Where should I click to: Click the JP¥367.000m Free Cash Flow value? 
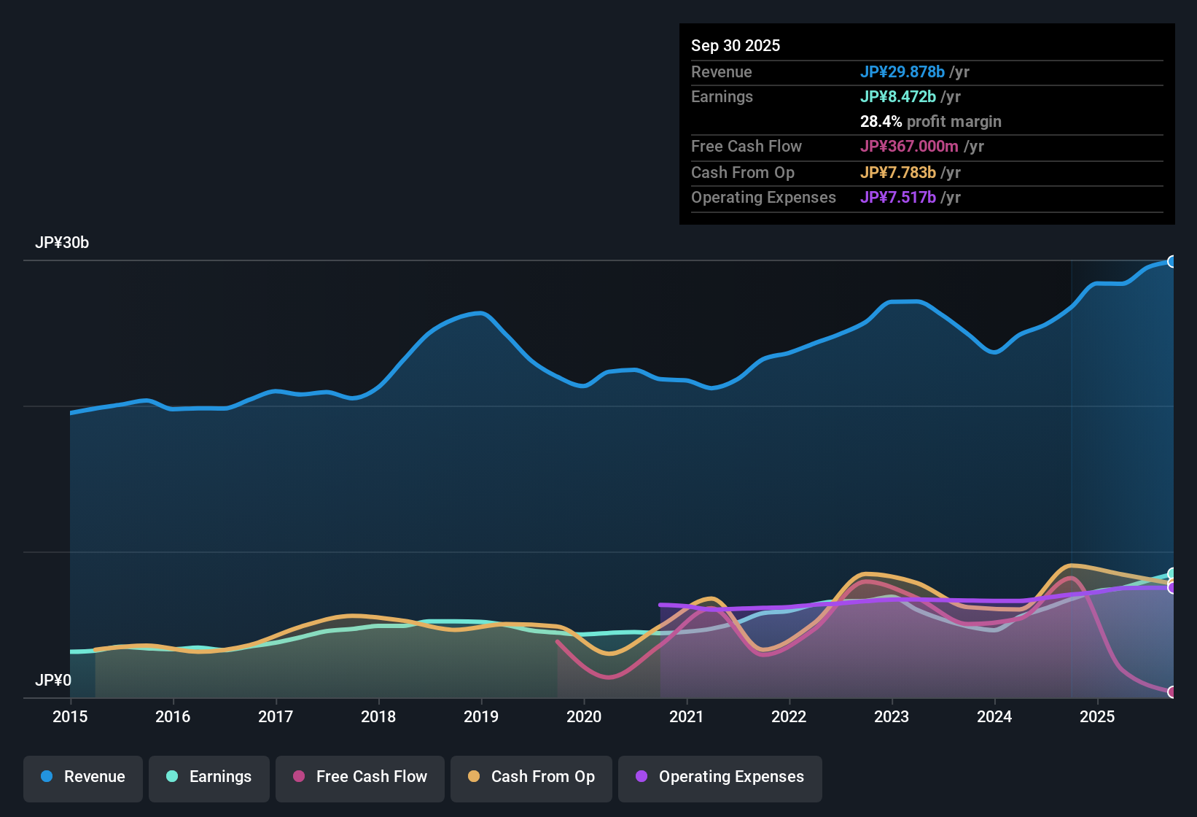(910, 147)
